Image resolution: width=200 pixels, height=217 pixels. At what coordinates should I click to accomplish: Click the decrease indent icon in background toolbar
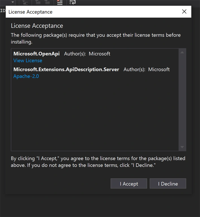(38, 2)
